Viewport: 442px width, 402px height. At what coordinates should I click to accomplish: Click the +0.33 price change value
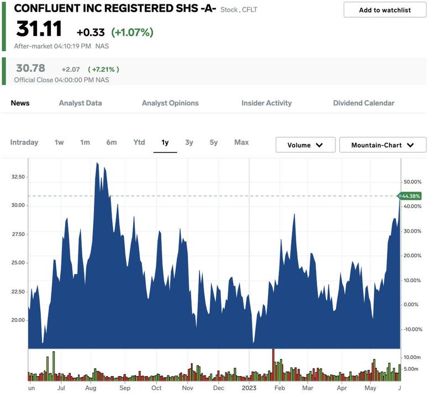click(x=91, y=33)
